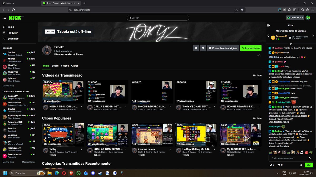Reload the page with the refresh icon
Viewport: 316px width, 177px height.
click(x=14, y=10)
